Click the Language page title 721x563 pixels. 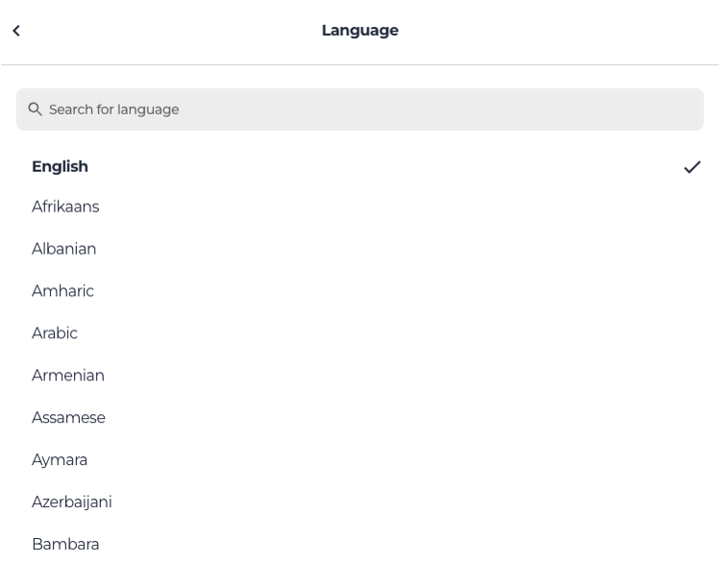[x=360, y=31]
